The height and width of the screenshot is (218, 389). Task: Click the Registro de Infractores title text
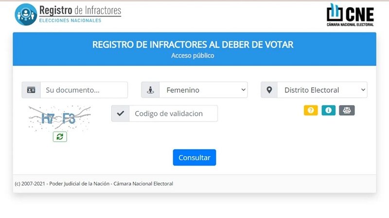pyautogui.click(x=80, y=10)
